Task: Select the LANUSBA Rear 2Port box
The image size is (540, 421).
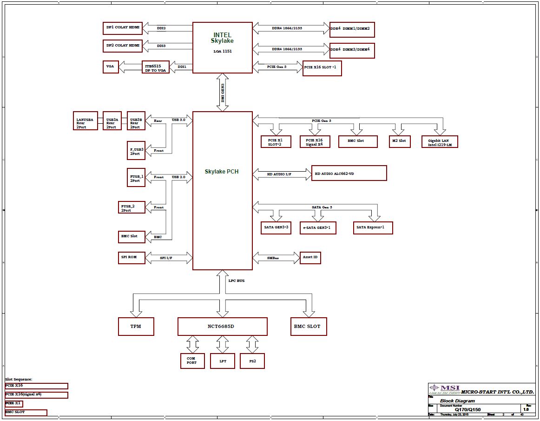Action: coord(86,120)
